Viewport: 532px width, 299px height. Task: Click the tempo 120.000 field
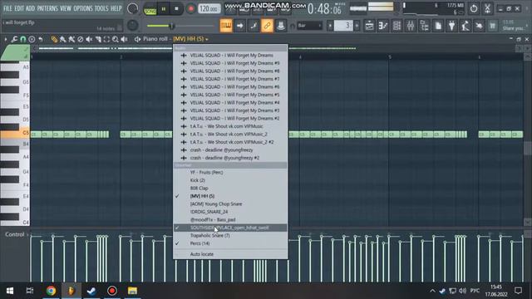click(209, 9)
